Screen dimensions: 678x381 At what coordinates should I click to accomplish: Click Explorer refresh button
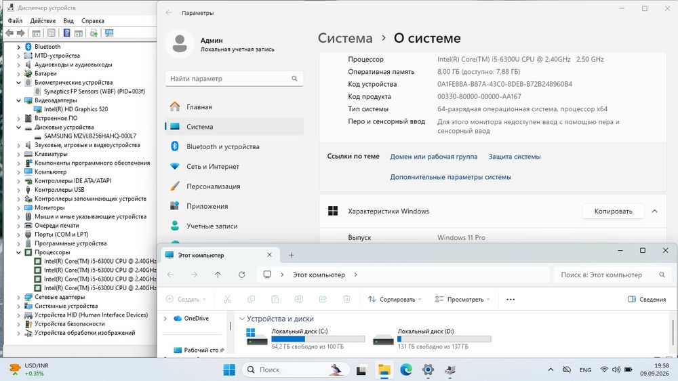242,275
